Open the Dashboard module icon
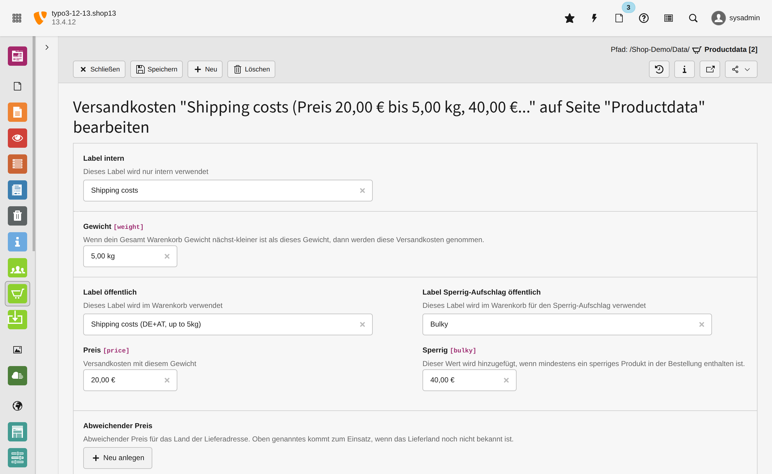The height and width of the screenshot is (474, 772). click(x=17, y=56)
